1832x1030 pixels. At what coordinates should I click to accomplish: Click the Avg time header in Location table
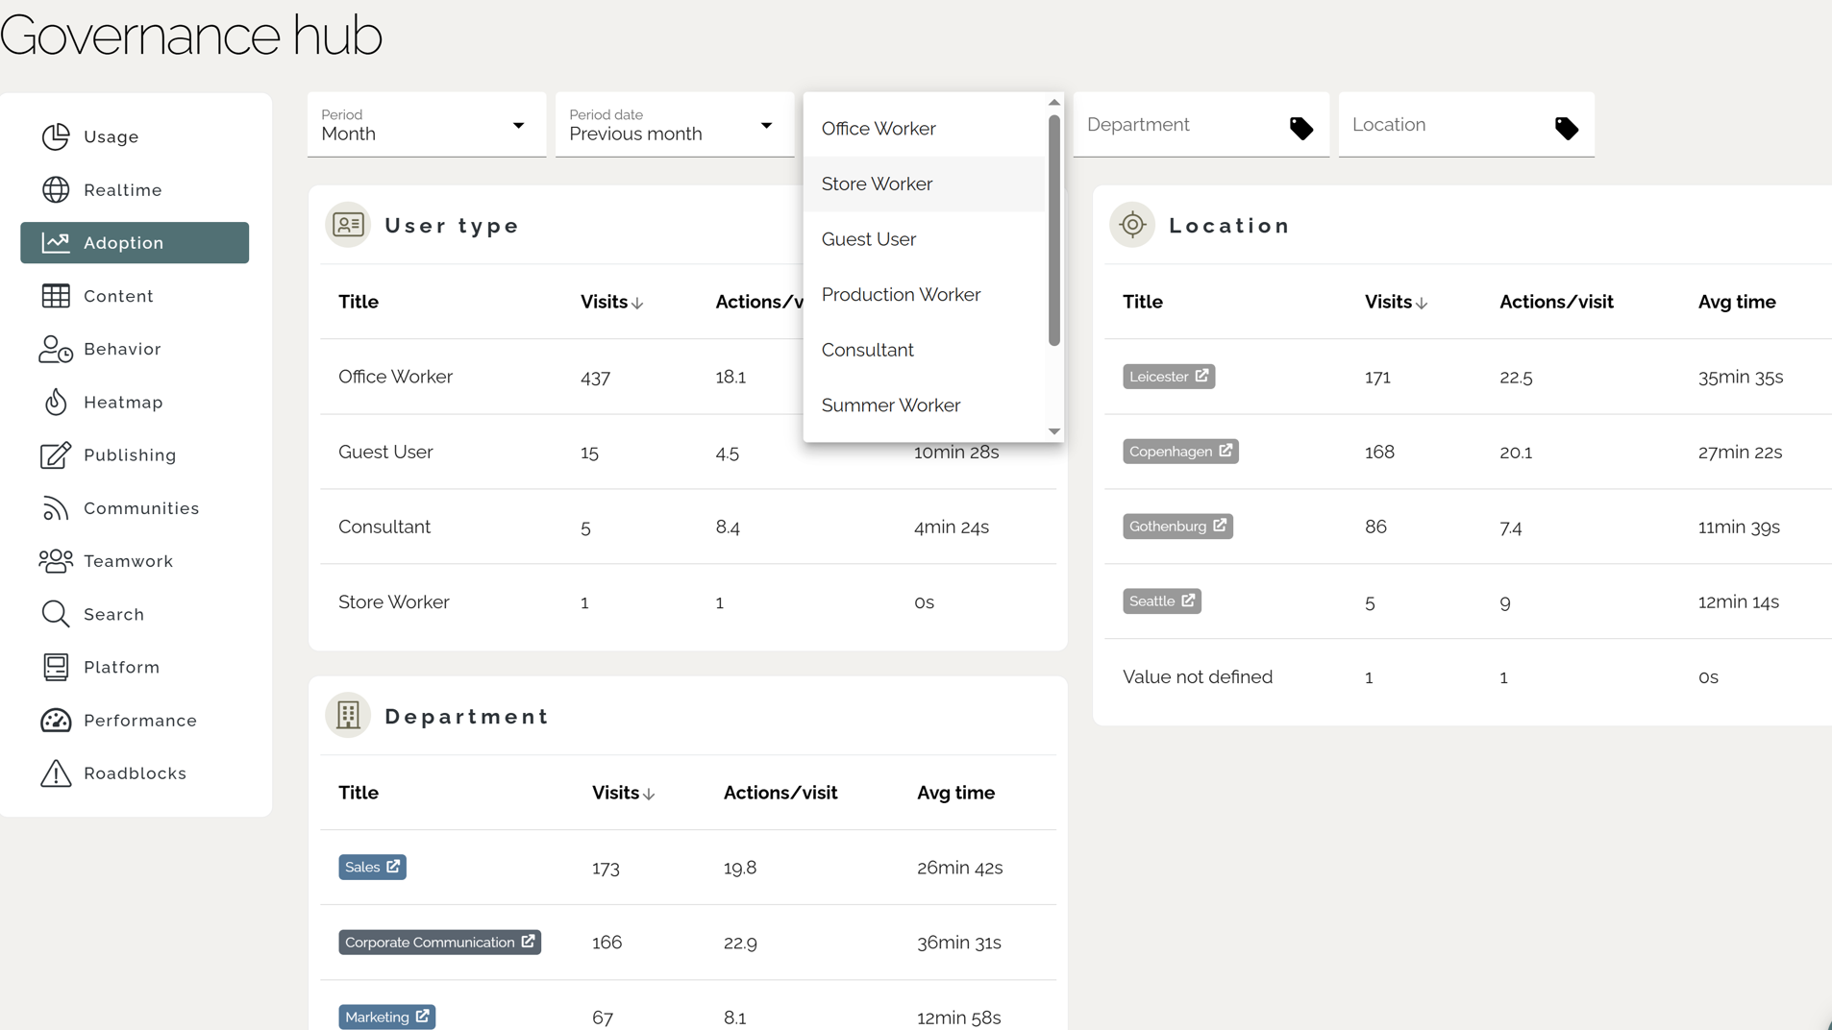coord(1737,302)
